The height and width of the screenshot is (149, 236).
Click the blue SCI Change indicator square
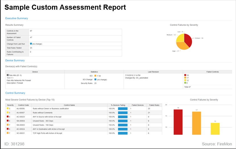[x=95, y=79]
